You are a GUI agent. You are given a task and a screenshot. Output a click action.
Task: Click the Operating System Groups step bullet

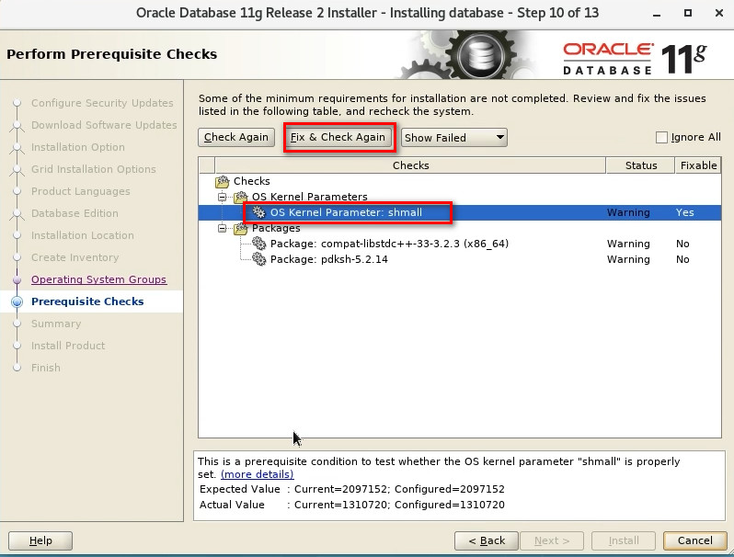pyautogui.click(x=17, y=279)
